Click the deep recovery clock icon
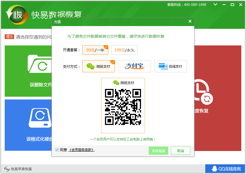The height and width of the screenshot is (174, 246). [x=204, y=92]
